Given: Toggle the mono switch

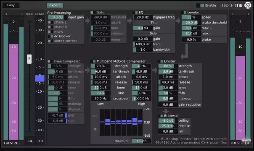Looking at the screenshot, I should pyautogui.click(x=50, y=31).
